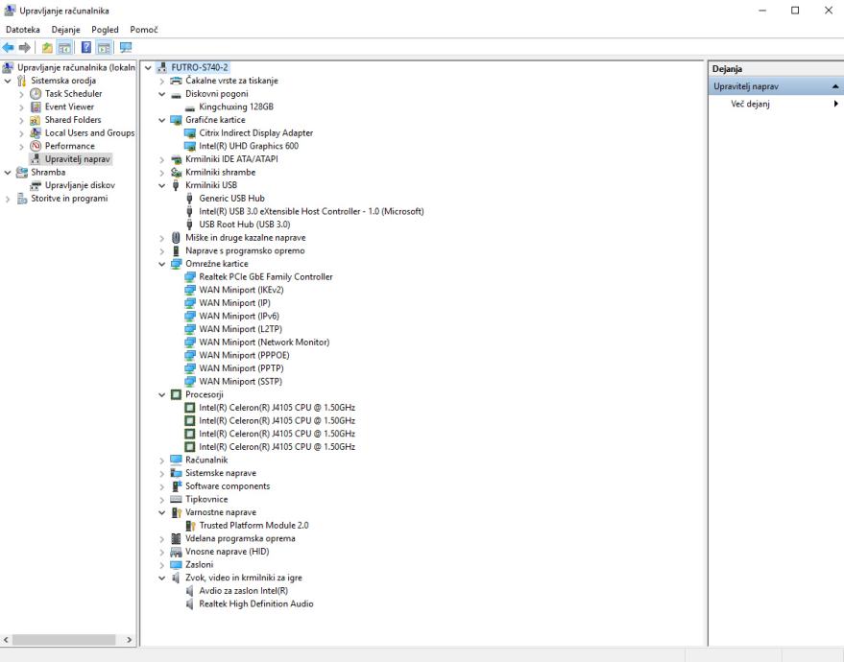The width and height of the screenshot is (844, 662).
Task: Click the Show/Hide action pane toolbar icon
Action: tap(105, 48)
